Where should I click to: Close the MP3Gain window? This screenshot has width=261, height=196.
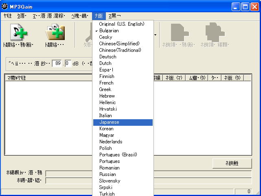coord(254,7)
